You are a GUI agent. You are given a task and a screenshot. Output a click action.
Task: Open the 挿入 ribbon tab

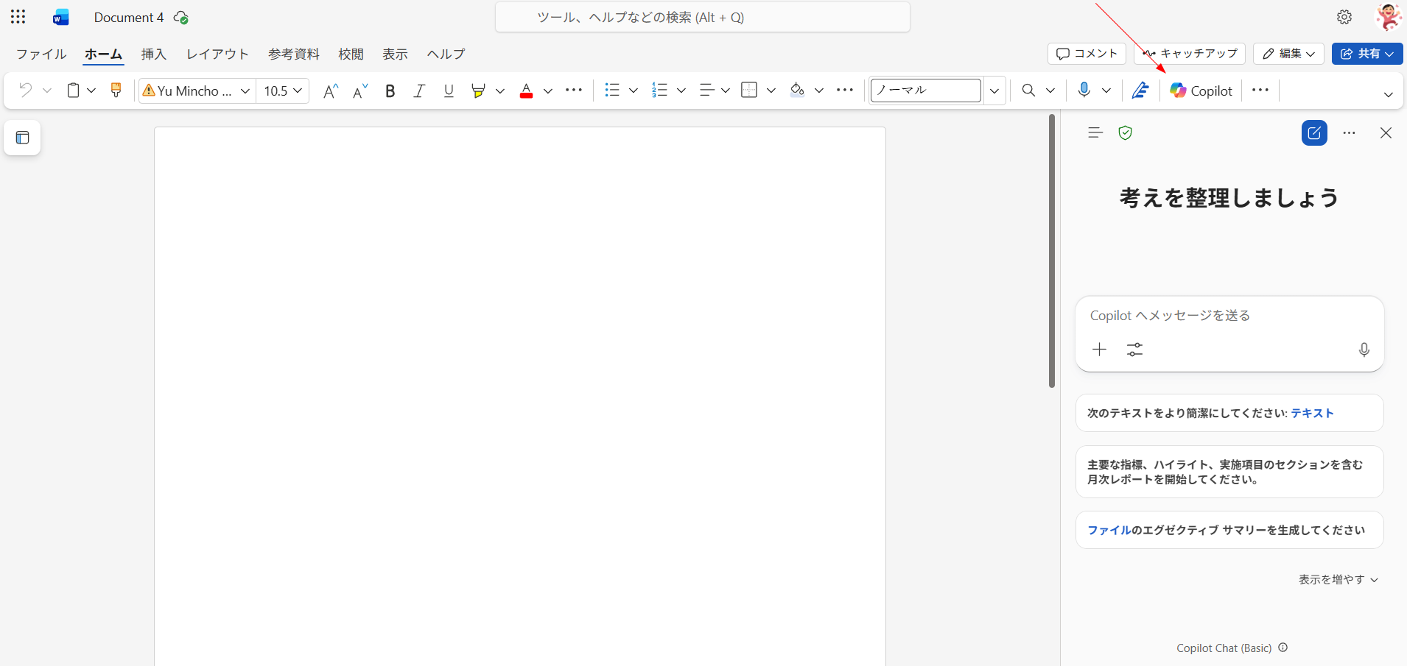click(154, 54)
